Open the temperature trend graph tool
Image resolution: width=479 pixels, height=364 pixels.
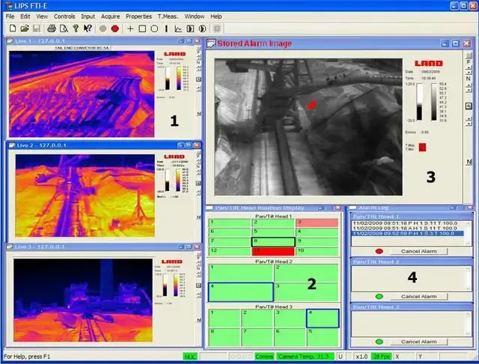[178, 28]
